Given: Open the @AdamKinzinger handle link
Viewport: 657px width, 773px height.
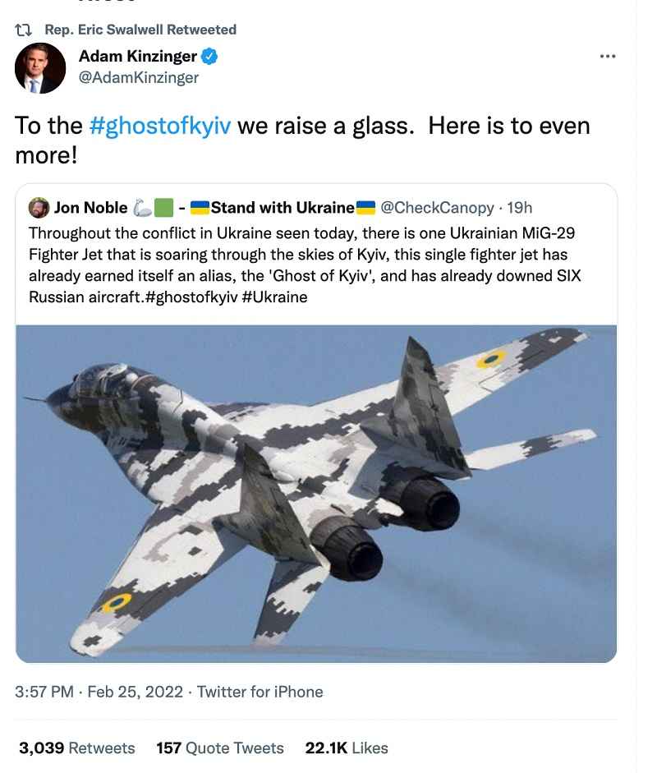Looking at the screenshot, I should [139, 77].
